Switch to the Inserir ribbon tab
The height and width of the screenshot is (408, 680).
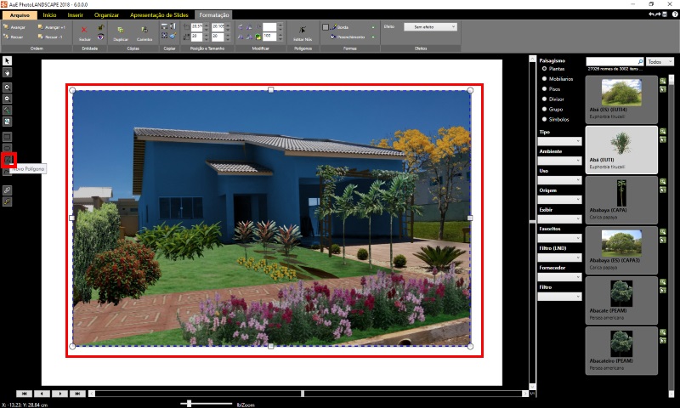click(x=75, y=15)
